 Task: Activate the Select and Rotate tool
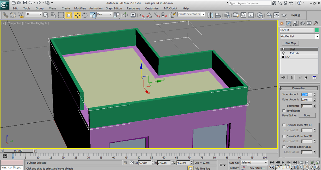[x=85, y=15]
